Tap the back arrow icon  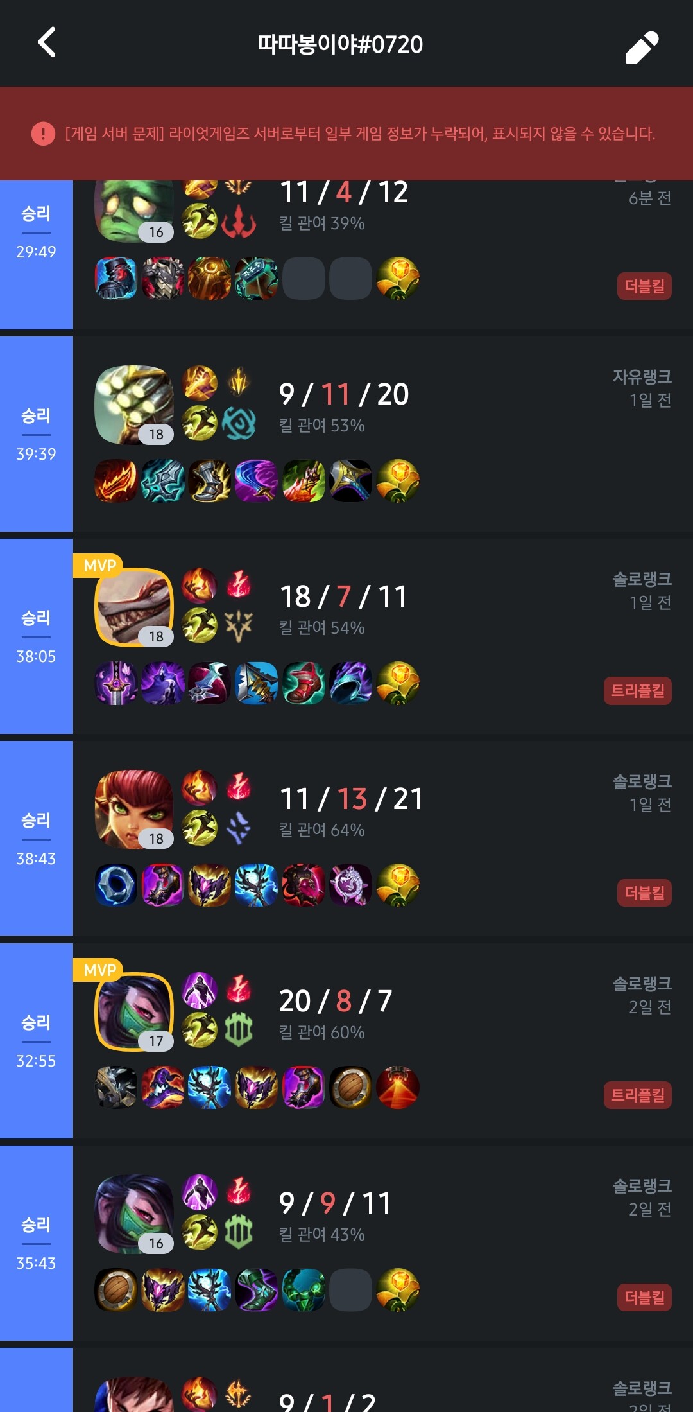click(x=47, y=42)
